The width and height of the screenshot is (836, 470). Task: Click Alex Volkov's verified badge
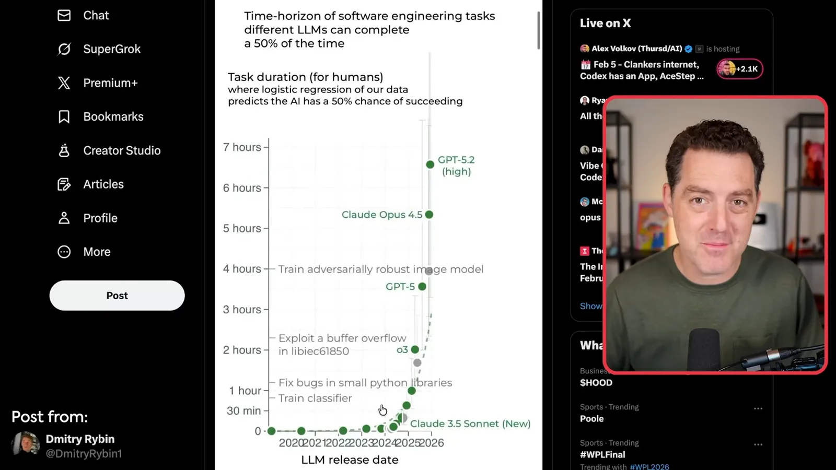coord(689,49)
